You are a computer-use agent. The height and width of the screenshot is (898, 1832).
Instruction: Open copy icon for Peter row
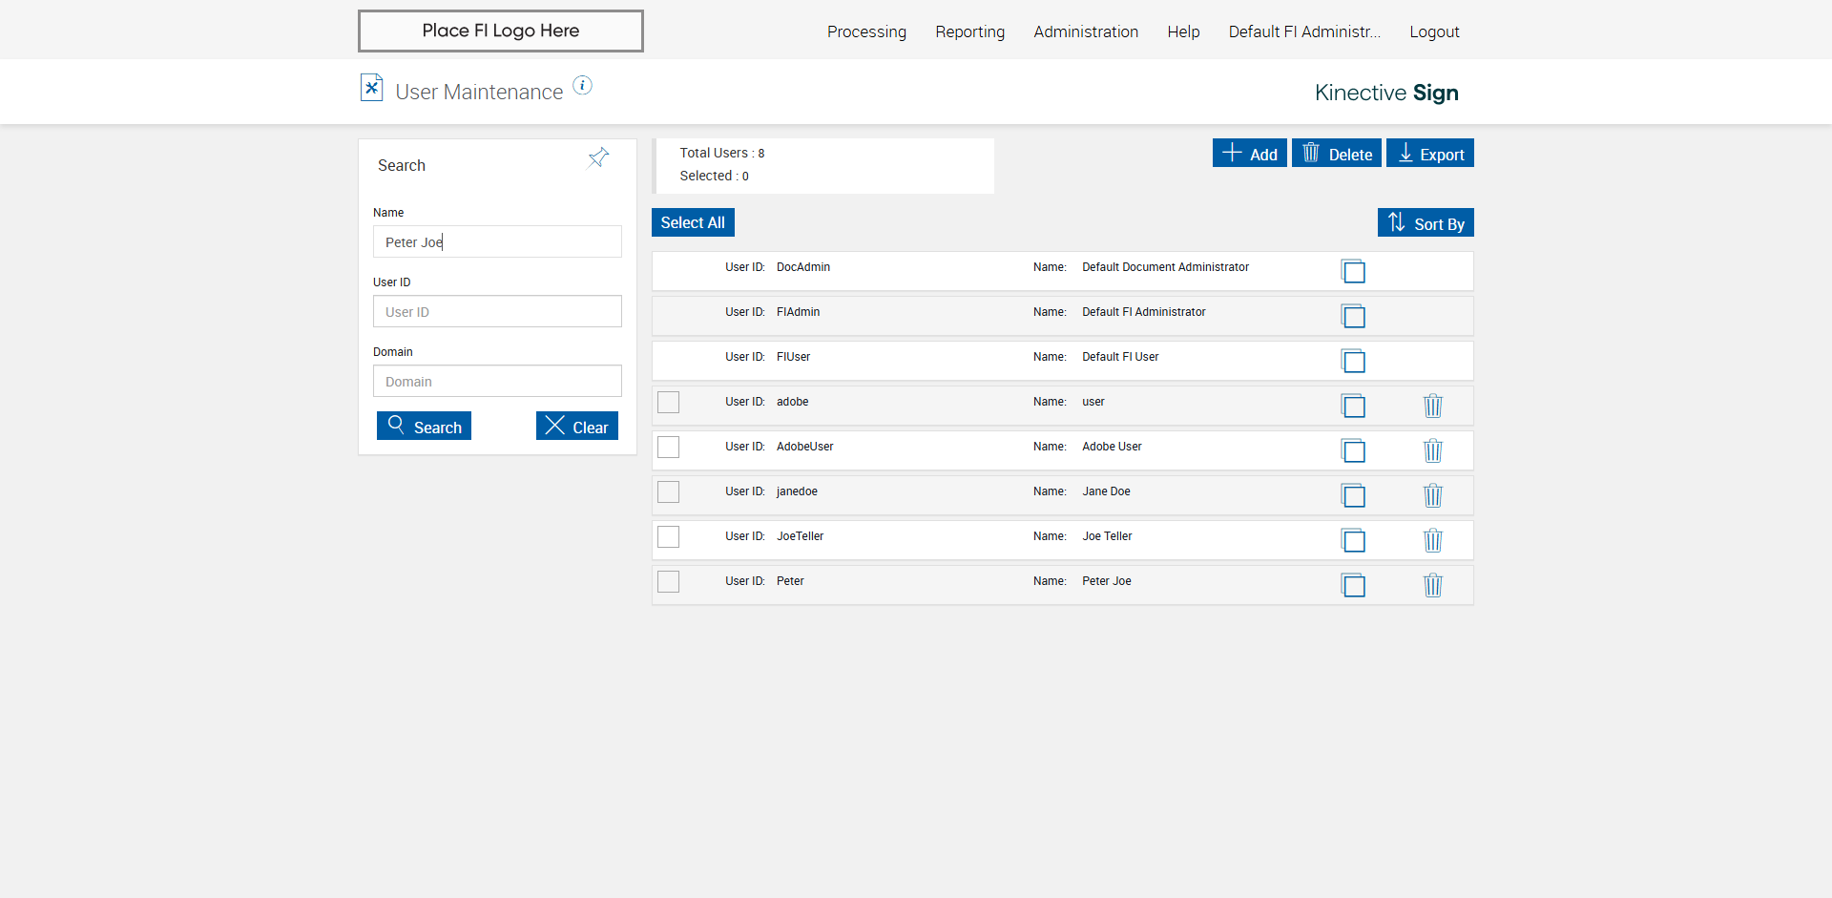click(1353, 585)
